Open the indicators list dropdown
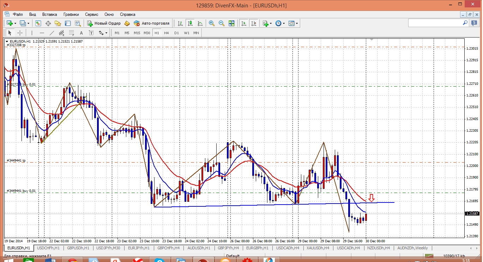 pyautogui.click(x=271, y=24)
